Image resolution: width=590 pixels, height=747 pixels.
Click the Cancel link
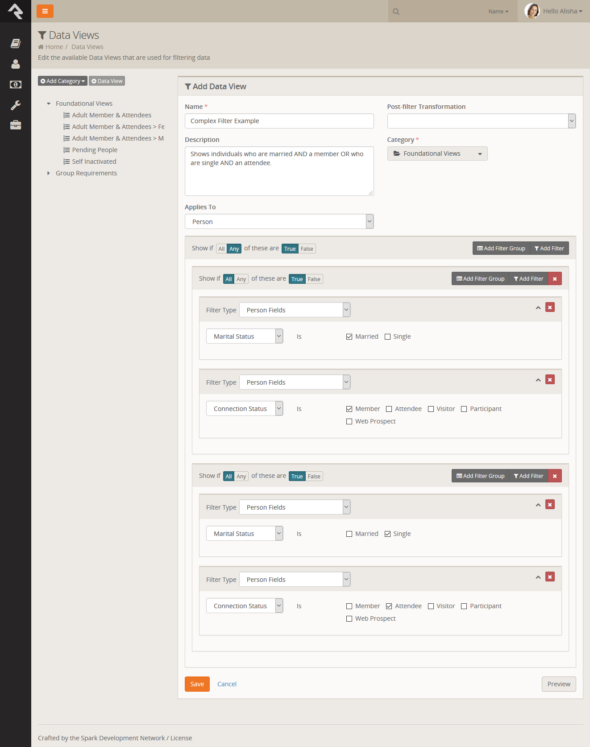[x=227, y=684]
